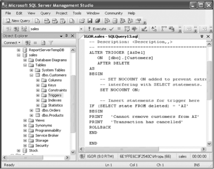214x169 pixels.
Task: Select the IGOR.sales - SQLQuery13.sql tab
Action: click(111, 36)
